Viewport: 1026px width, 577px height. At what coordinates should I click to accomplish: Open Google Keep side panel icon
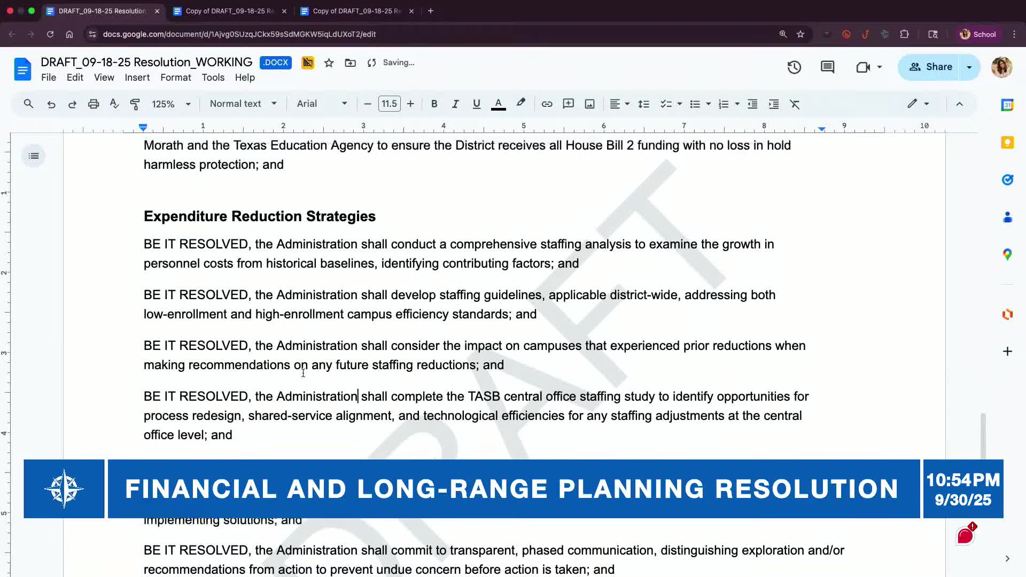[x=1007, y=143]
